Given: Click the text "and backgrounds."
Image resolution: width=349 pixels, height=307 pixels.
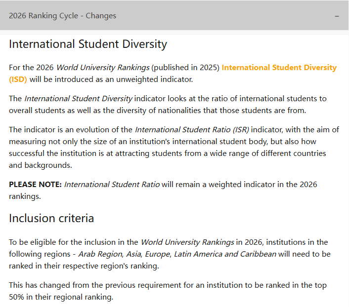Looking at the screenshot, I should [x=41, y=165].
